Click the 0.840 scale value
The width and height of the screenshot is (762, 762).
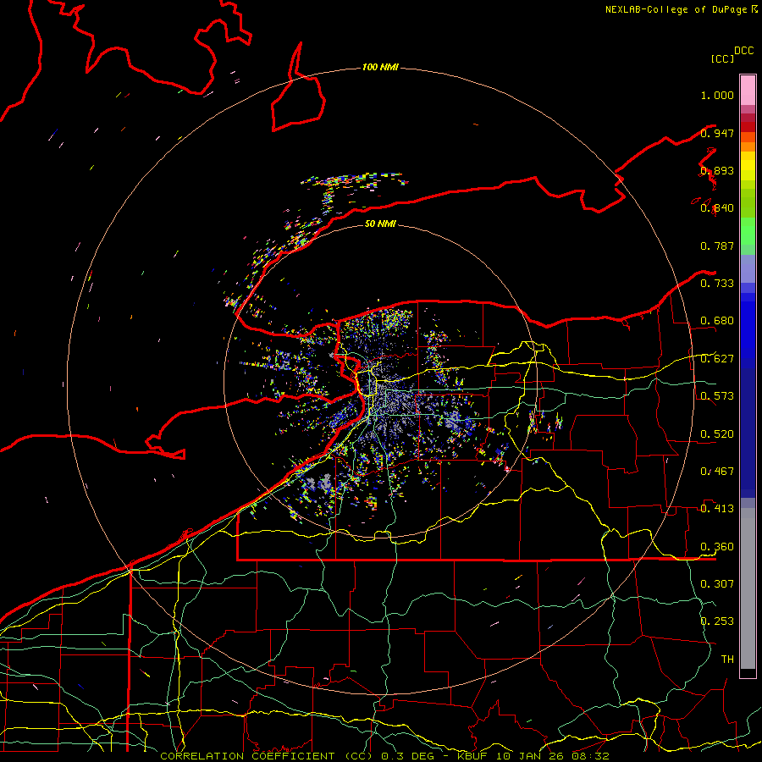tap(717, 208)
